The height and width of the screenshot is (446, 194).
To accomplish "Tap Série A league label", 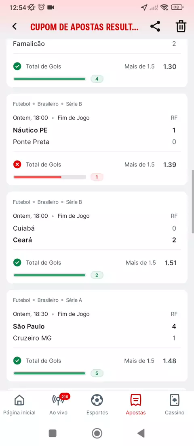I will click(x=74, y=300).
